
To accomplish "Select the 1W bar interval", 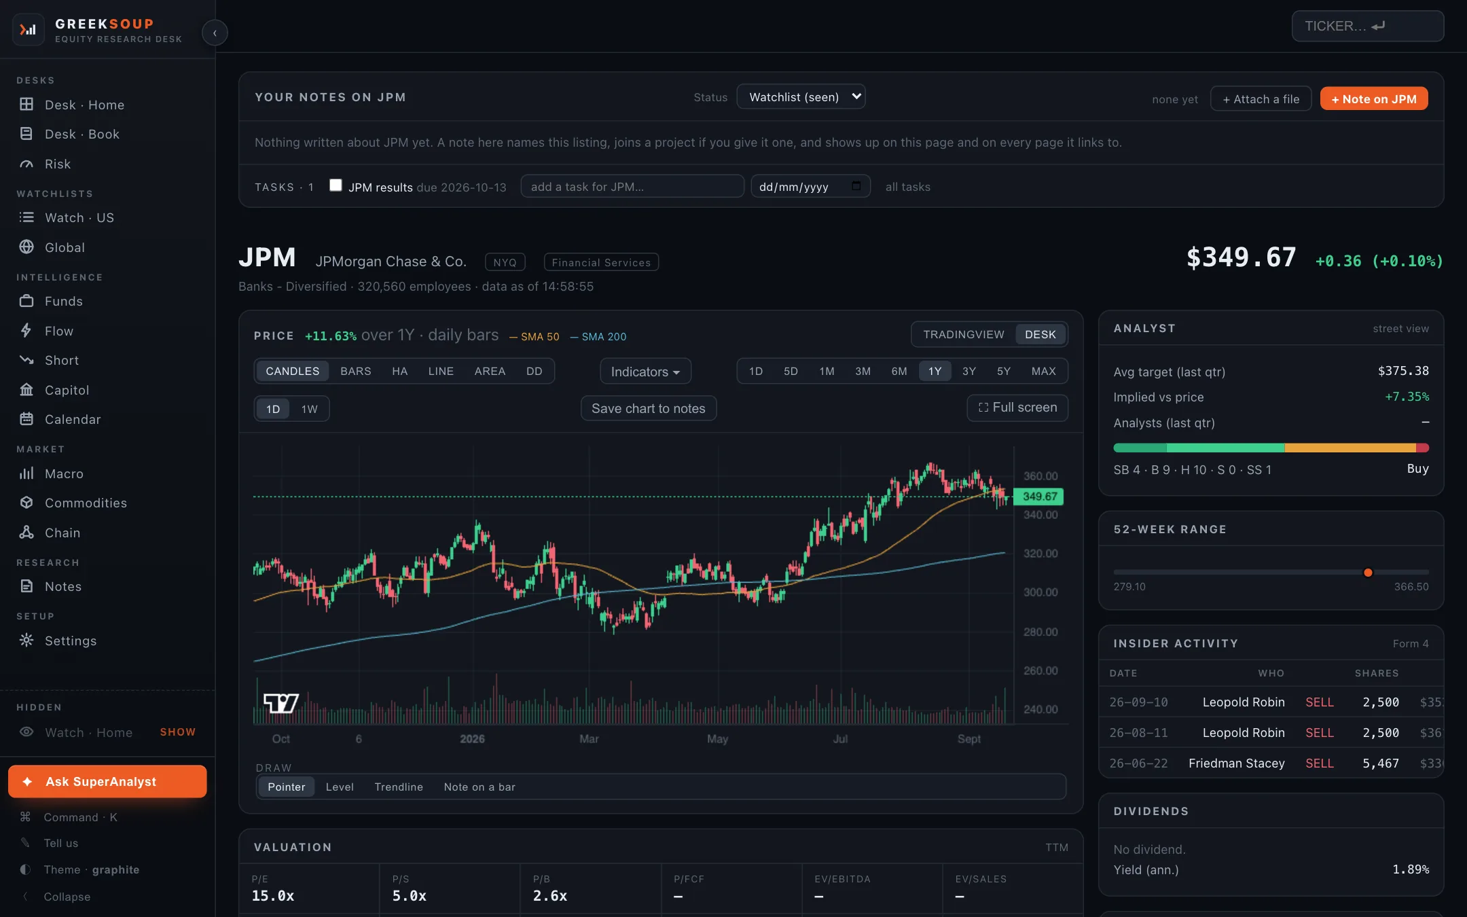I will pos(309,409).
